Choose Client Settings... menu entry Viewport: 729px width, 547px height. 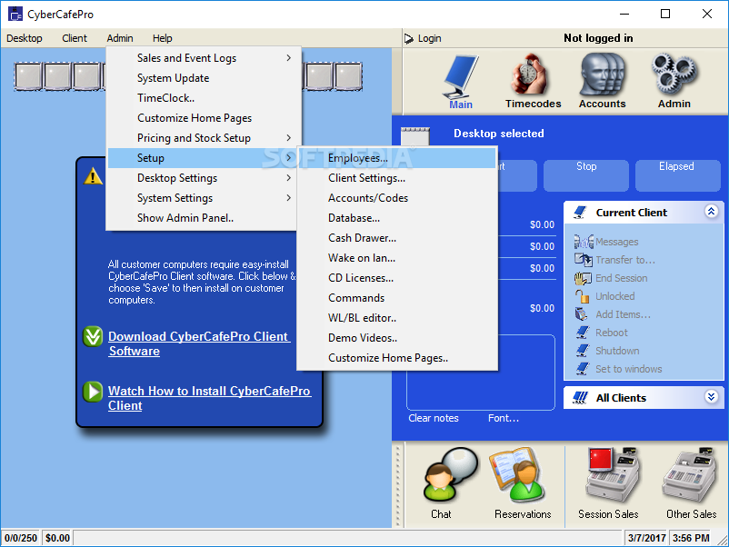coord(397,178)
